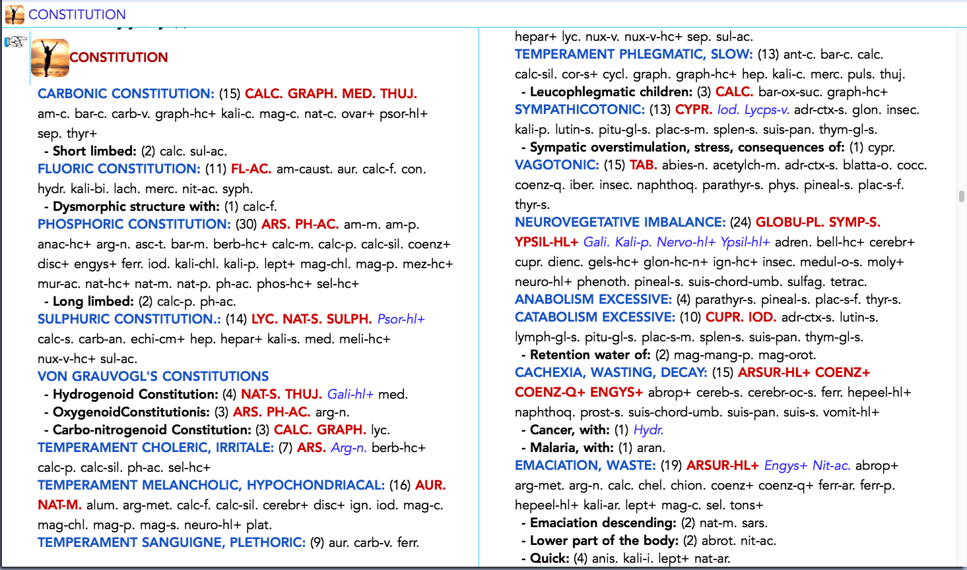Open the CARBONIC CONSTITUTION rubric
967x570 pixels.
[125, 94]
